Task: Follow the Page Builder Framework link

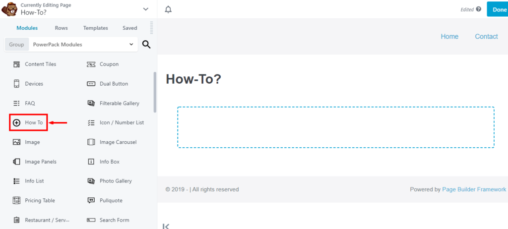Action: (x=474, y=189)
